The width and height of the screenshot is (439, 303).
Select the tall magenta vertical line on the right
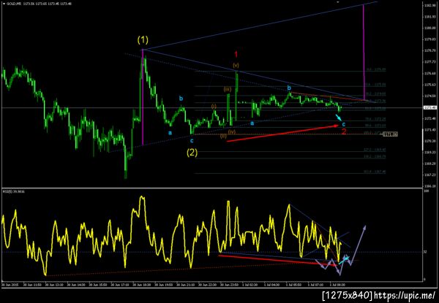tap(364, 53)
